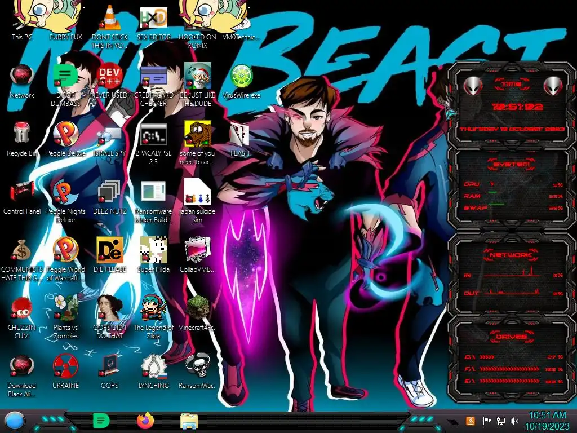Launch Minecraft4Fr grass block icon
The width and height of the screenshot is (577, 433).
coord(198,307)
